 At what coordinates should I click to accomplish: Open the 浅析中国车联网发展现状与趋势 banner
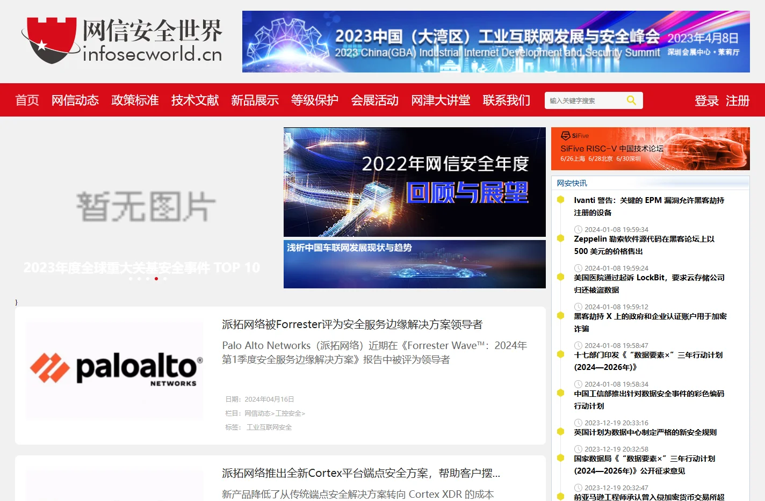point(415,264)
